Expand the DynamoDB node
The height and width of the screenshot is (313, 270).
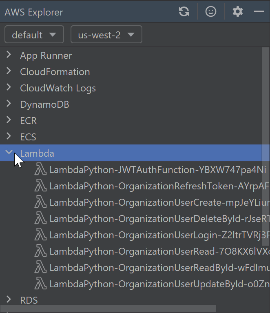[x=9, y=104]
